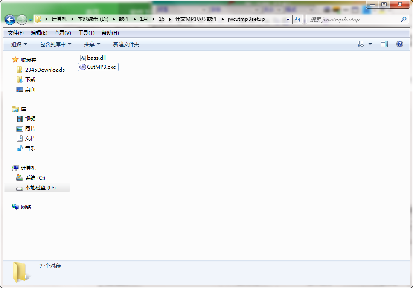The width and height of the screenshot is (413, 288).
Task: Select 本地磁盘 (D:) in address breadcrumb
Action: [93, 19]
